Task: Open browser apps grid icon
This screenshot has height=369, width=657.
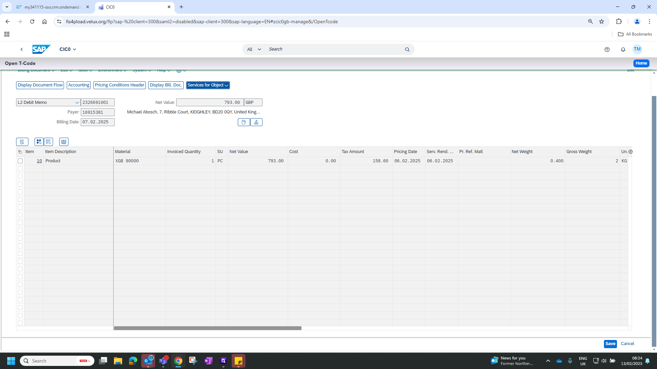Action: tap(7, 34)
